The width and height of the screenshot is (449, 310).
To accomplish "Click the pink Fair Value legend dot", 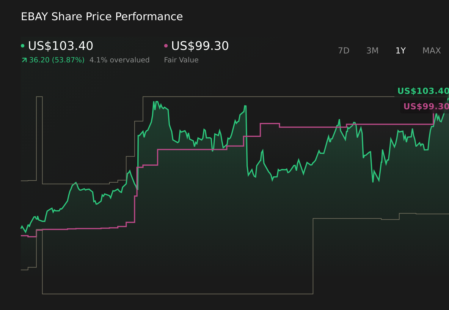I will pyautogui.click(x=167, y=45).
